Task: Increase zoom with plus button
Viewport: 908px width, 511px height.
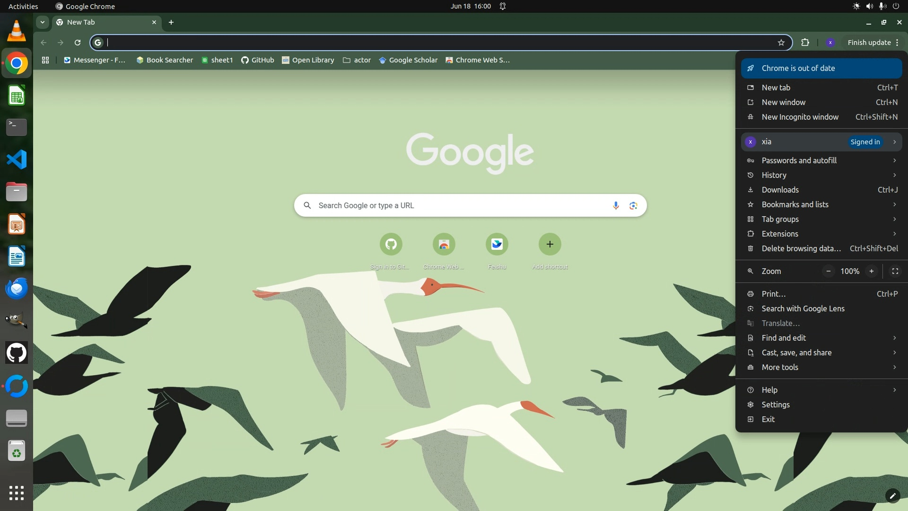Action: pos(871,271)
